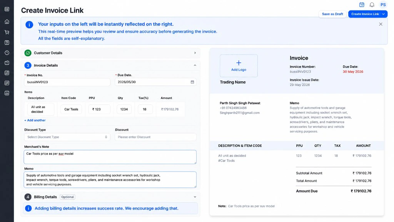394x222 pixels.
Task: Expand the Billing Details section chevron
Action: 195,197
